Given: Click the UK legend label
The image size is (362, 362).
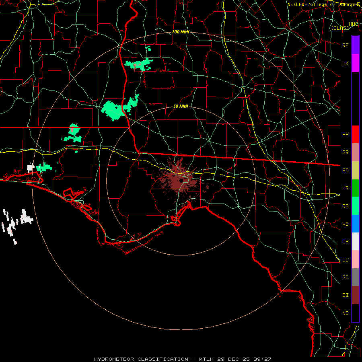Looking at the screenshot, I should point(345,63).
